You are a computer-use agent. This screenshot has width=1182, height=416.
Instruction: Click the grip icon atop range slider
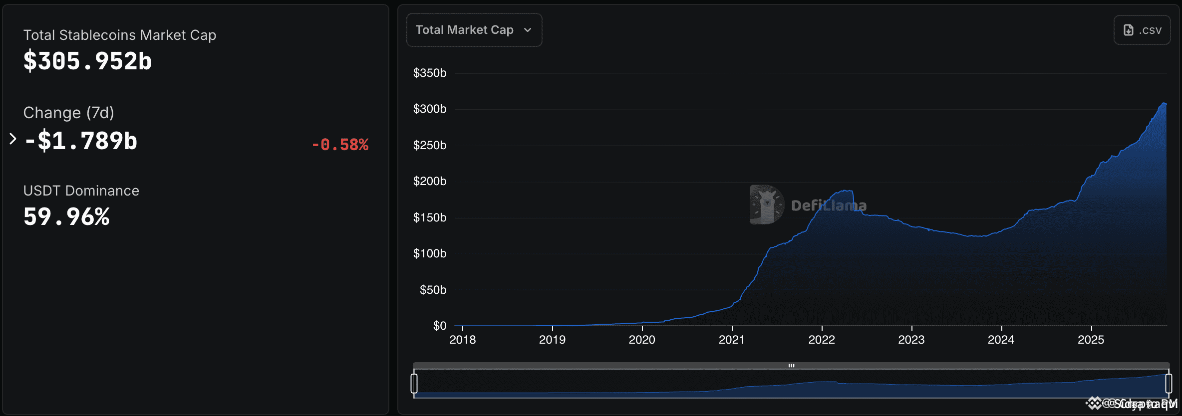(791, 366)
